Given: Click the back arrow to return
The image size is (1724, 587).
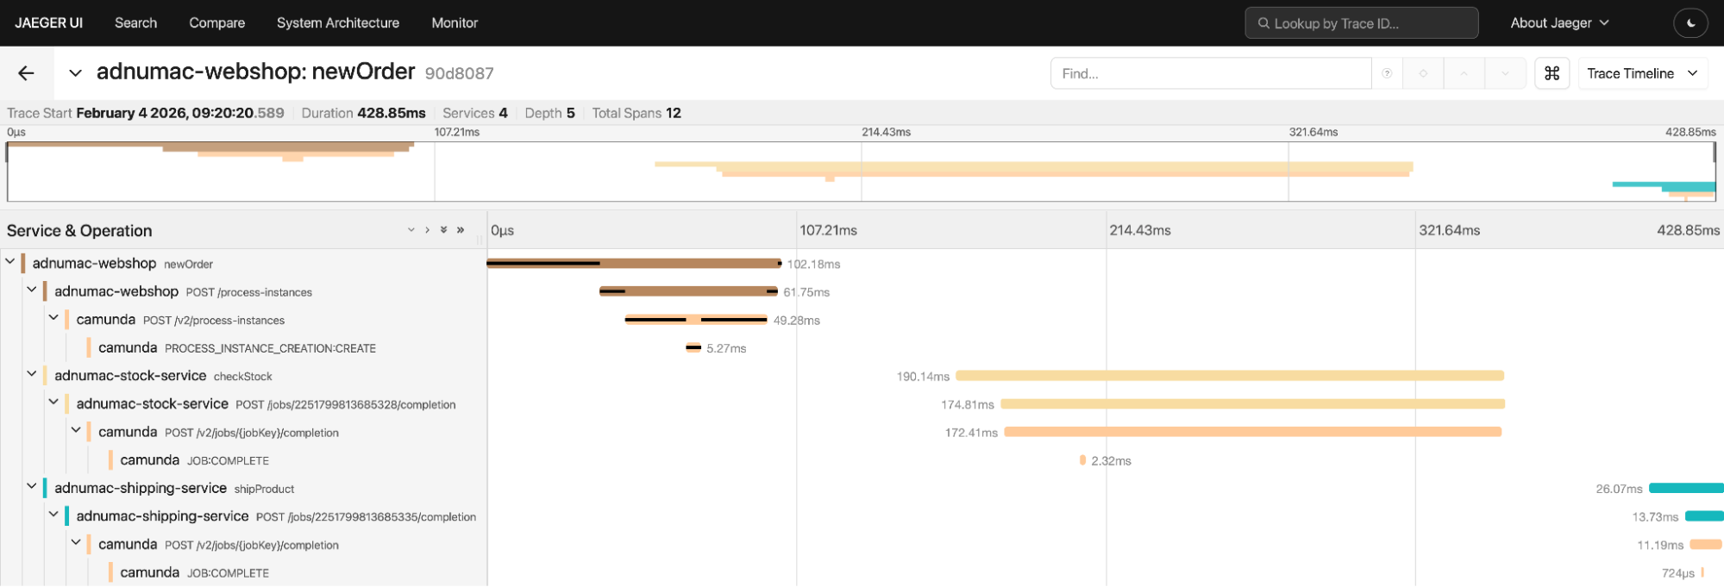Looking at the screenshot, I should [26, 73].
